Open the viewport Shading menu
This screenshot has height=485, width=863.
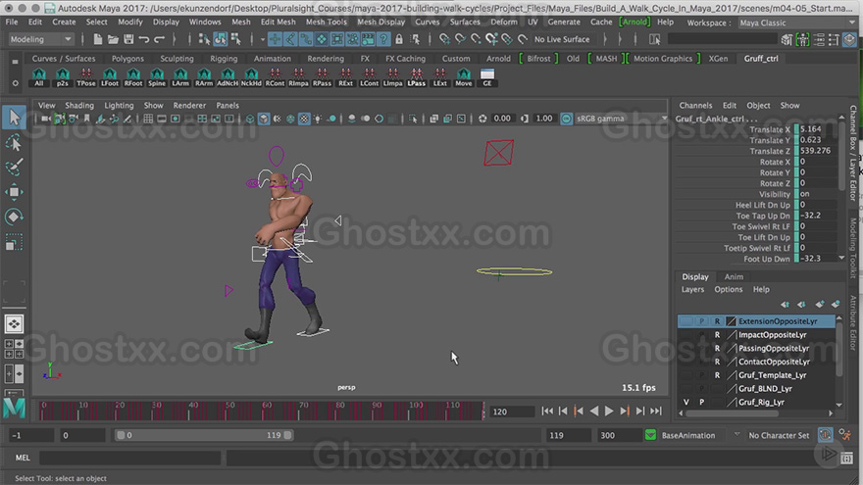tap(79, 105)
